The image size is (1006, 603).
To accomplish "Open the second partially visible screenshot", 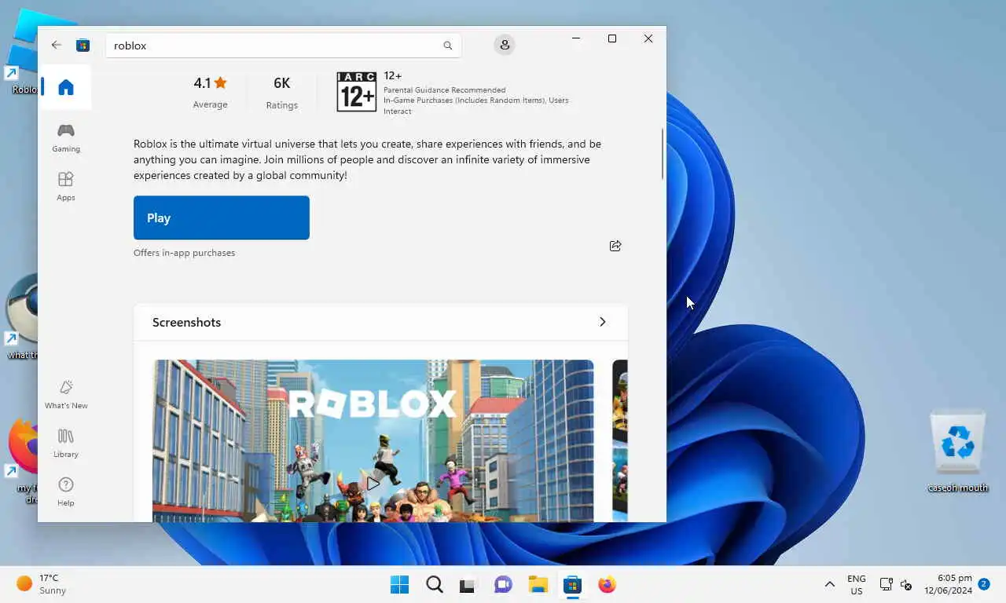I will click(x=620, y=440).
